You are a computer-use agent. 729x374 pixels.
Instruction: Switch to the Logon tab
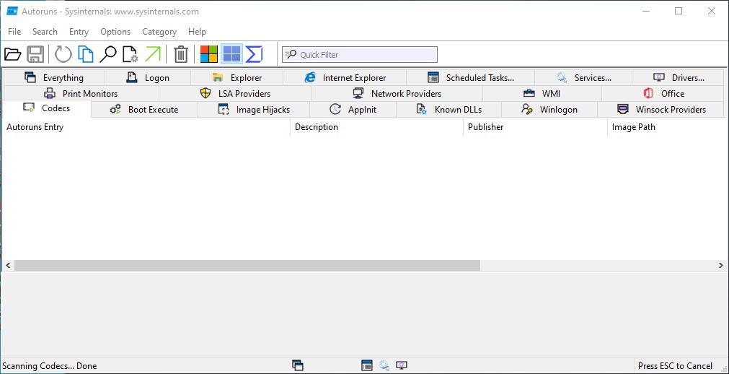tap(148, 78)
